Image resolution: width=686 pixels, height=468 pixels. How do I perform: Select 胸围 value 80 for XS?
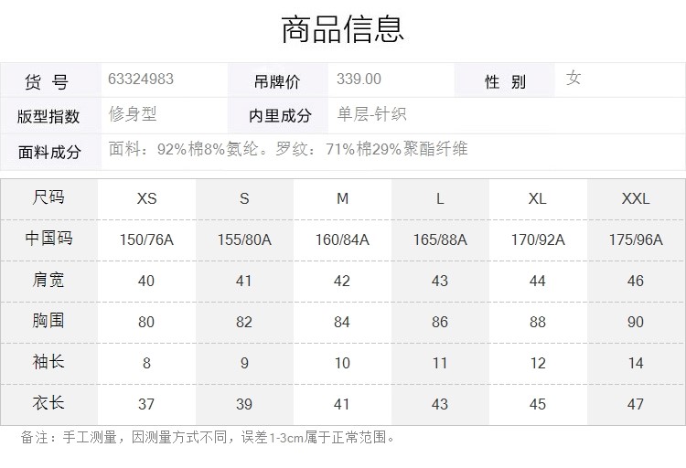(x=146, y=322)
